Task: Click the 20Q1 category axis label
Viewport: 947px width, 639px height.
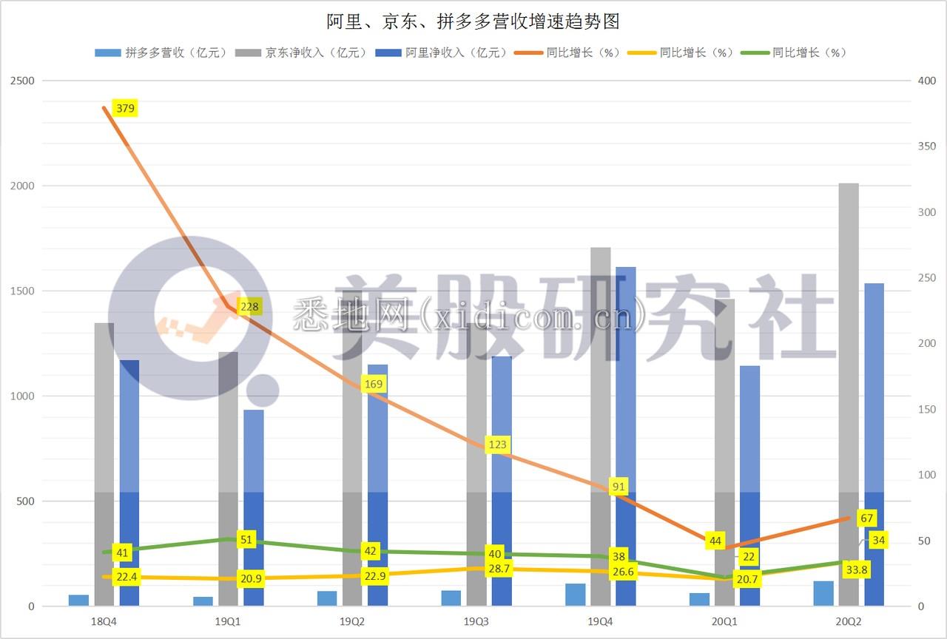Action: [x=723, y=623]
